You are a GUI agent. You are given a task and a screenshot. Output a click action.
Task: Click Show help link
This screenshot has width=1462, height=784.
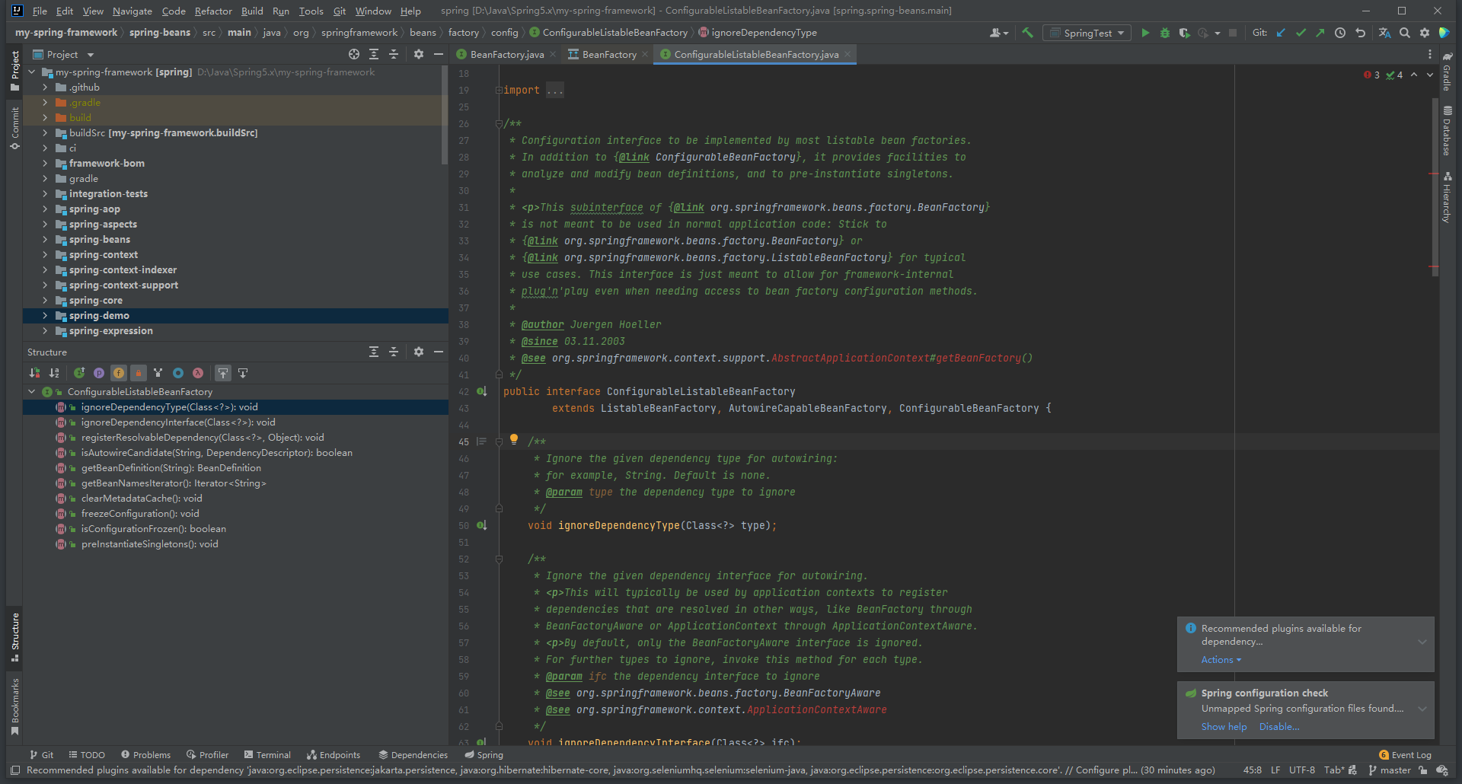click(1224, 727)
